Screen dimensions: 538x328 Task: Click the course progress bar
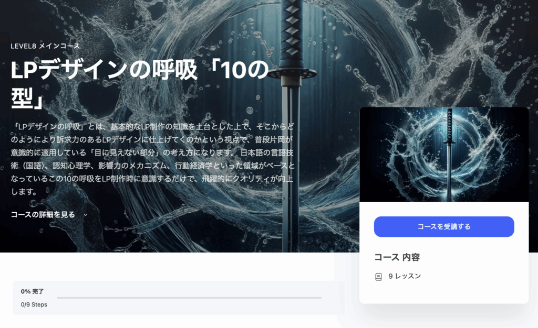tap(189, 298)
